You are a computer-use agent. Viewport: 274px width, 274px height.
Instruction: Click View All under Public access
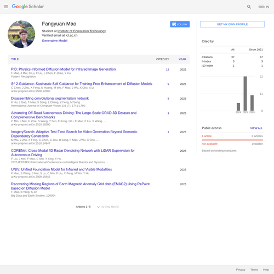pyautogui.click(x=256, y=128)
